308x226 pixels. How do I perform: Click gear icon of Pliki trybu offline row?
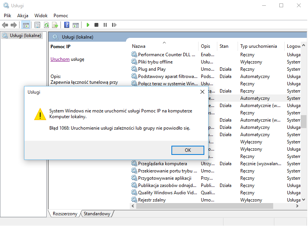[134, 62]
